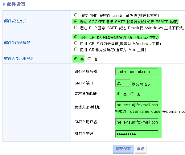Click the 发信人邮件地址 input field
Image resolution: width=185 pixels, height=155 pixels.
137,104
